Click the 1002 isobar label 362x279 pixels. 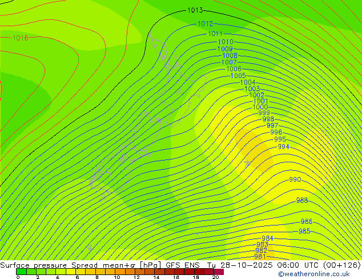(256, 95)
